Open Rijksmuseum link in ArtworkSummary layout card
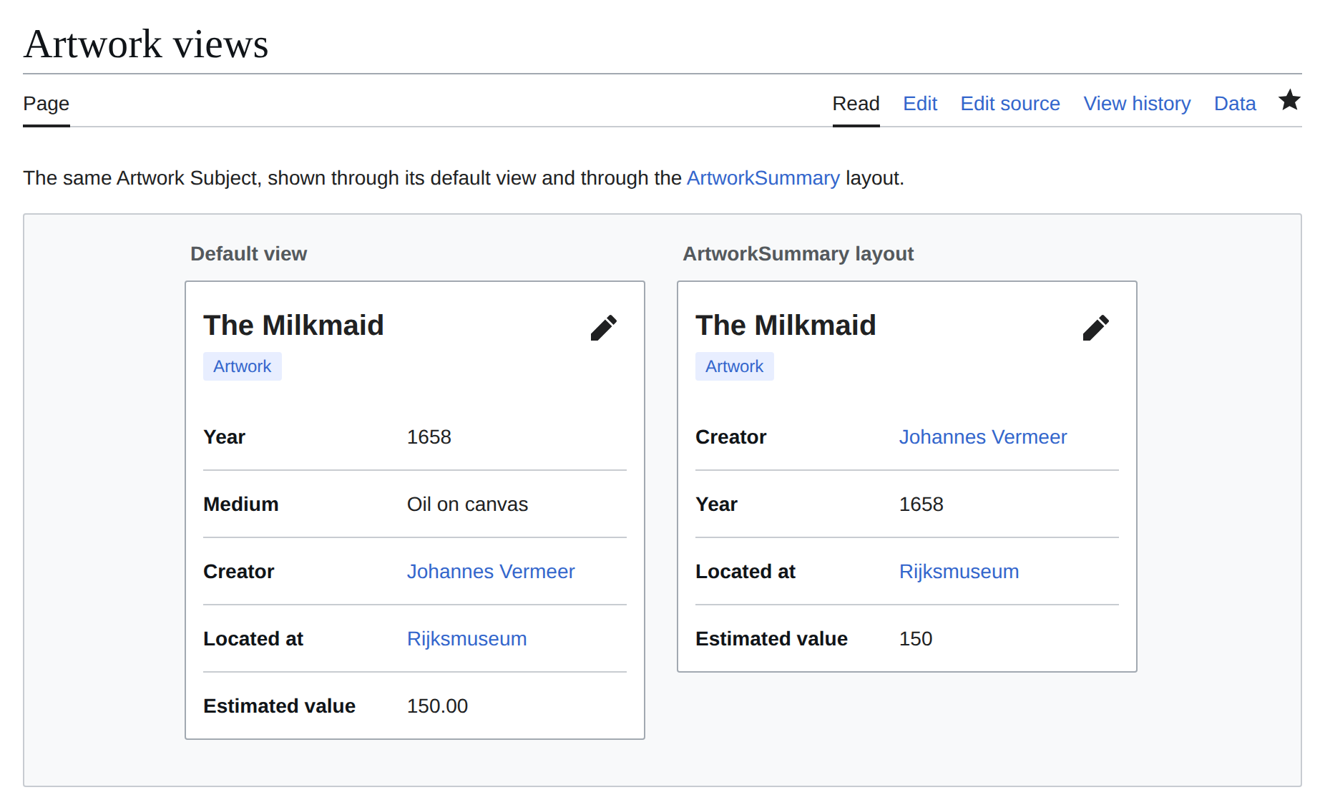The image size is (1325, 810). point(959,572)
